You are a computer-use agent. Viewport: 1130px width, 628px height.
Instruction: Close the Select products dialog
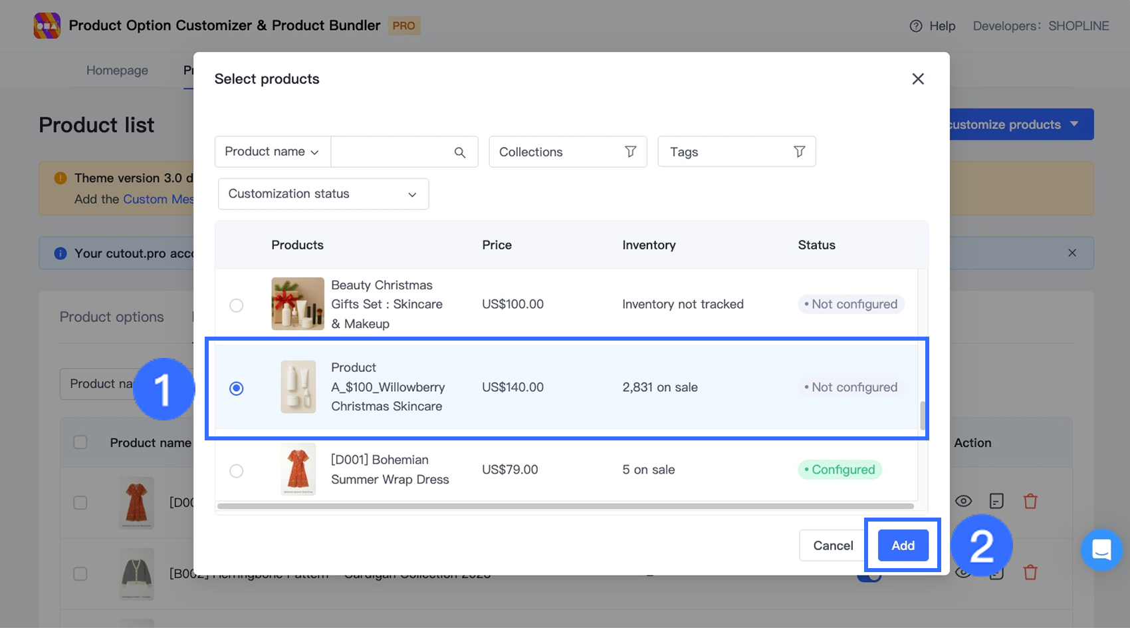(x=918, y=79)
